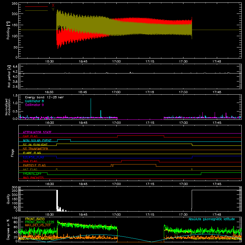Click the 4.4 value on Roll period axis
The width and height of the screenshot is (245, 245).
[x=15, y=66]
